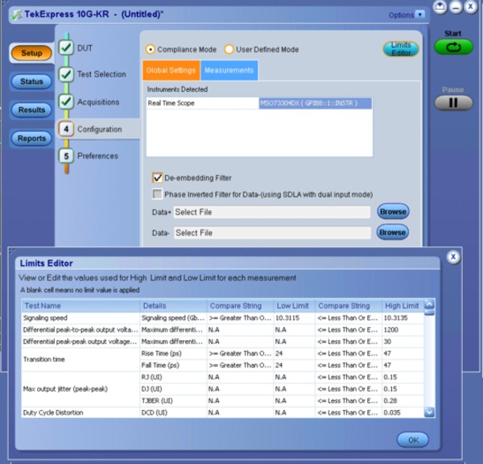Screen dimensions: 483x464
Task: Browse for the Data+ filter file
Action: click(392, 212)
